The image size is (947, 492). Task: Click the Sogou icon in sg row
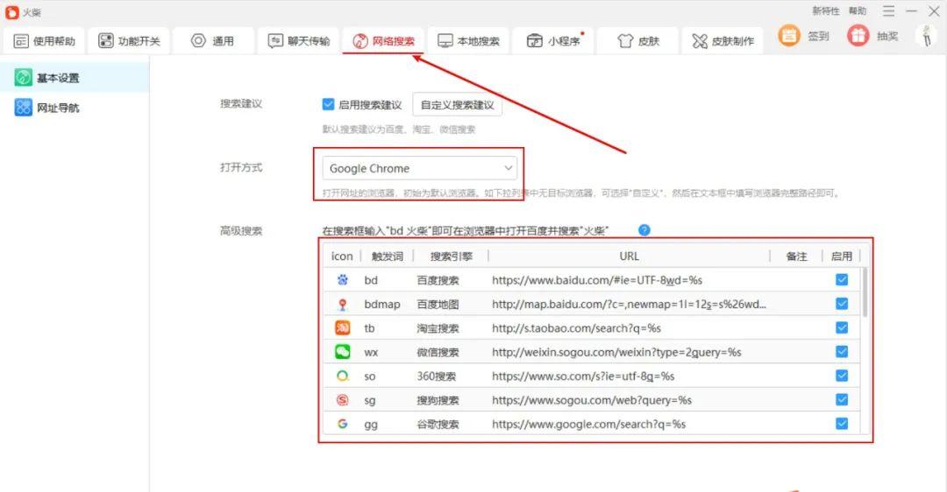tap(343, 400)
